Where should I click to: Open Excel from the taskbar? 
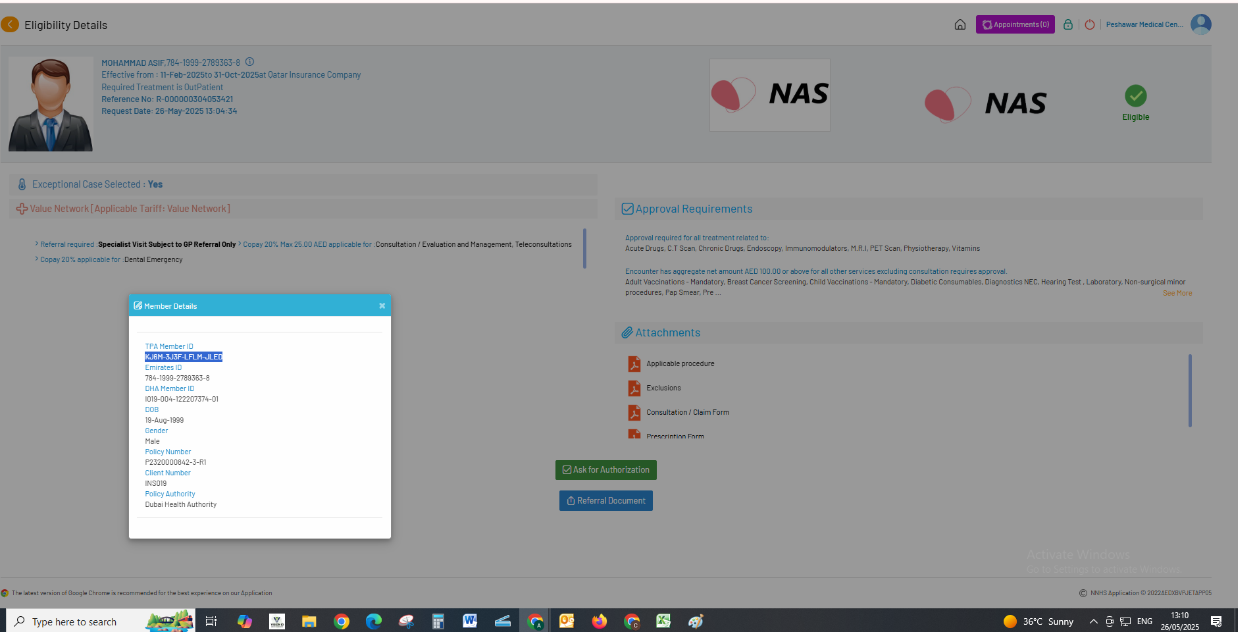click(663, 621)
